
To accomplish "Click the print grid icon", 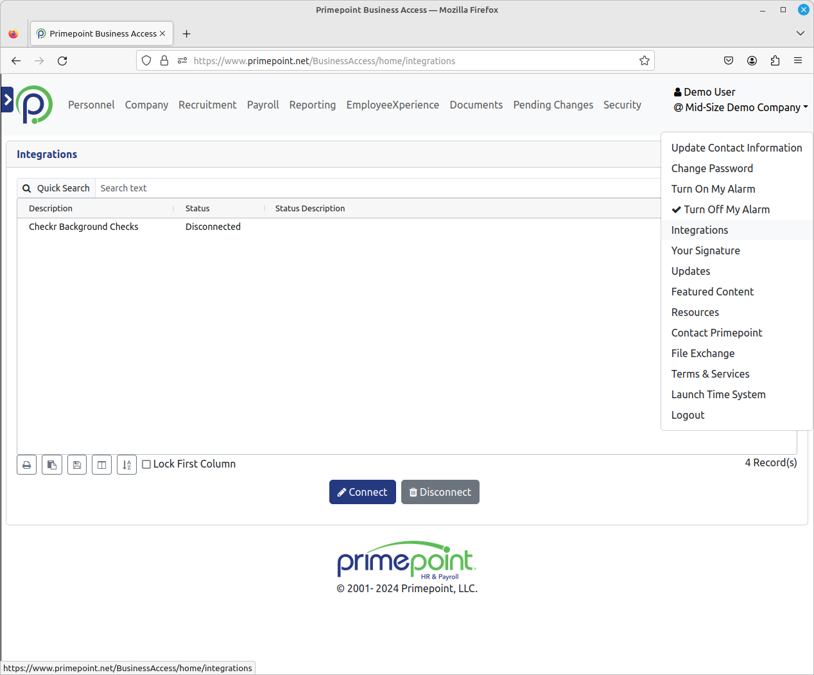I will (27, 465).
